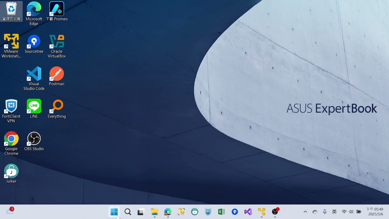
Task: Expand hidden system tray icons
Action: [305, 212]
